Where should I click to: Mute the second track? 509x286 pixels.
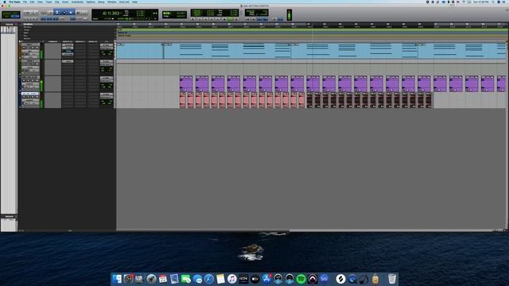pos(37,64)
